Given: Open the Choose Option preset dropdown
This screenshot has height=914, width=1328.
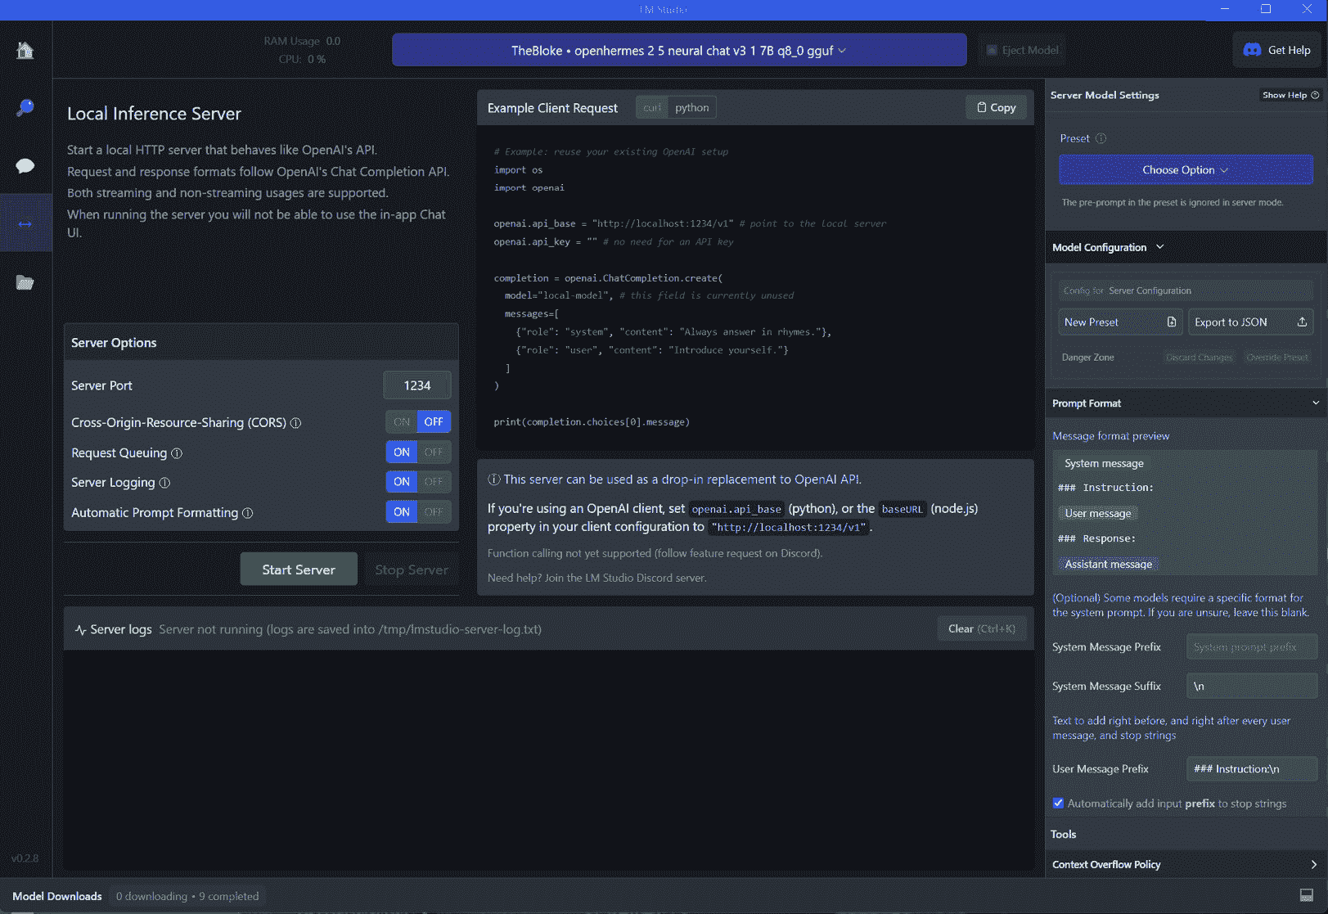Looking at the screenshot, I should pyautogui.click(x=1186, y=170).
